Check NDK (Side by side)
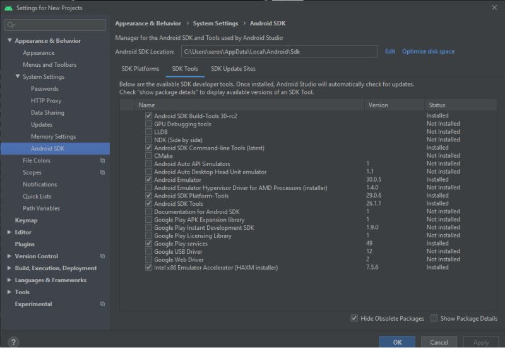This screenshot has width=505, height=351. [148, 140]
